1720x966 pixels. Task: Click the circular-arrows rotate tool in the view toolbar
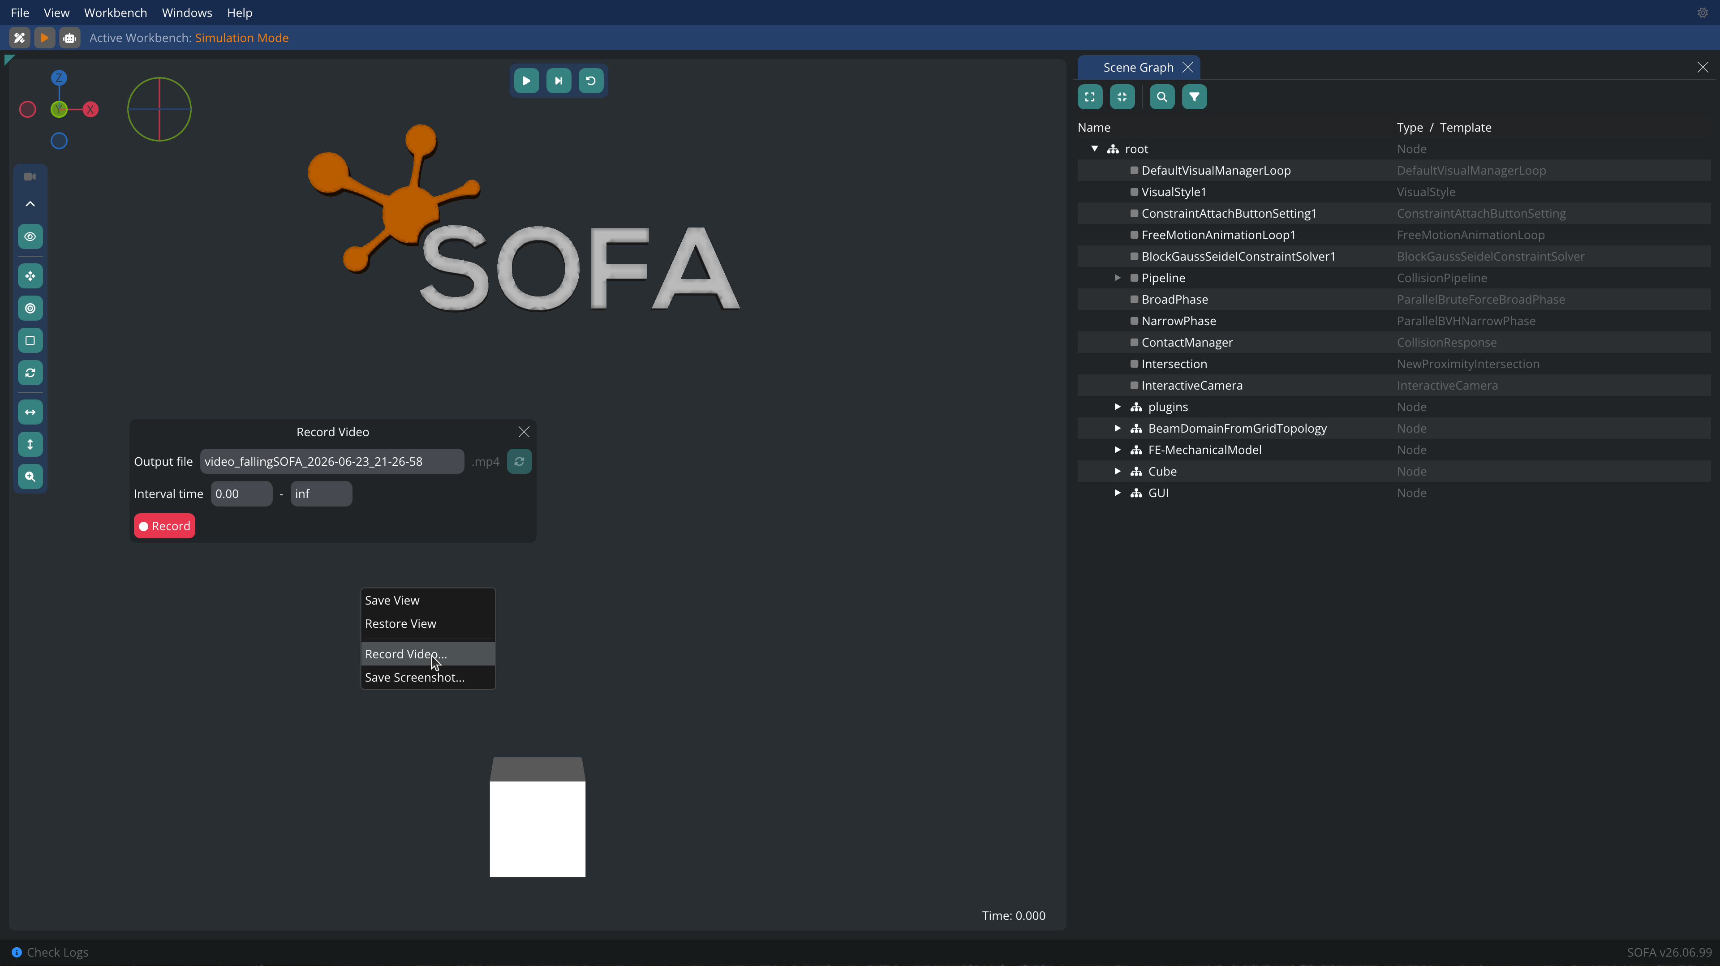[x=30, y=373]
